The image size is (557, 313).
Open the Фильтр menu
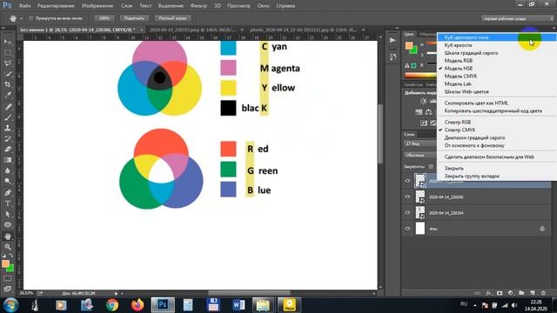coord(198,6)
